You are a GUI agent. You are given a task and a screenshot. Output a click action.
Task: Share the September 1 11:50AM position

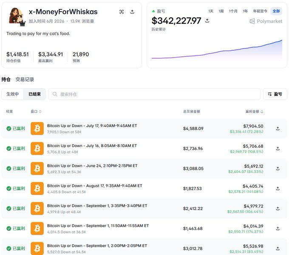point(278,229)
